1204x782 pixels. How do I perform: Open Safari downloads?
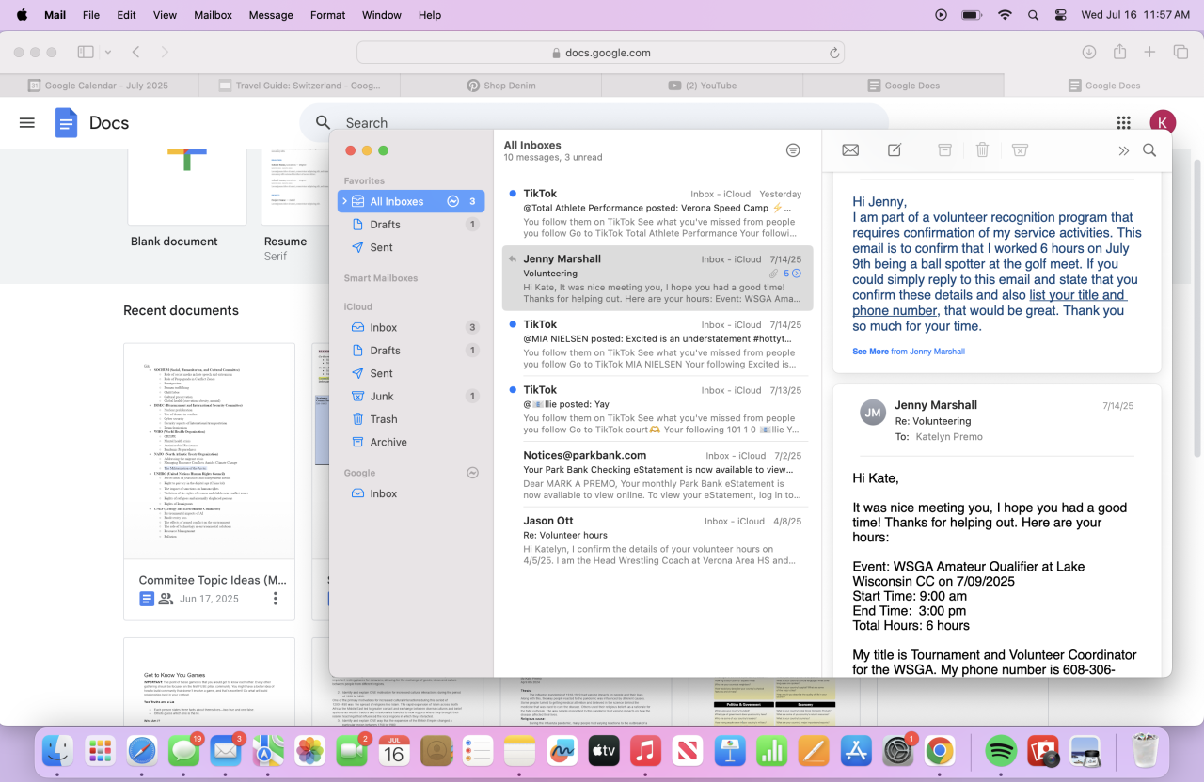pyautogui.click(x=1089, y=53)
